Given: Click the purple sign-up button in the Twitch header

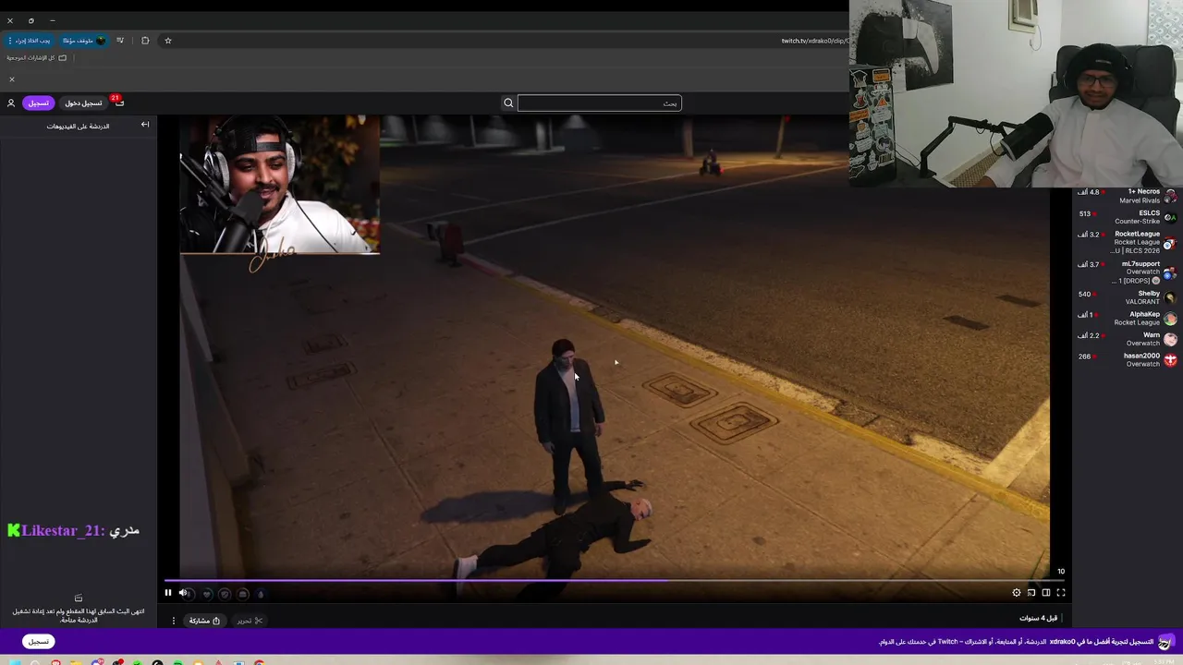Looking at the screenshot, I should click(38, 103).
